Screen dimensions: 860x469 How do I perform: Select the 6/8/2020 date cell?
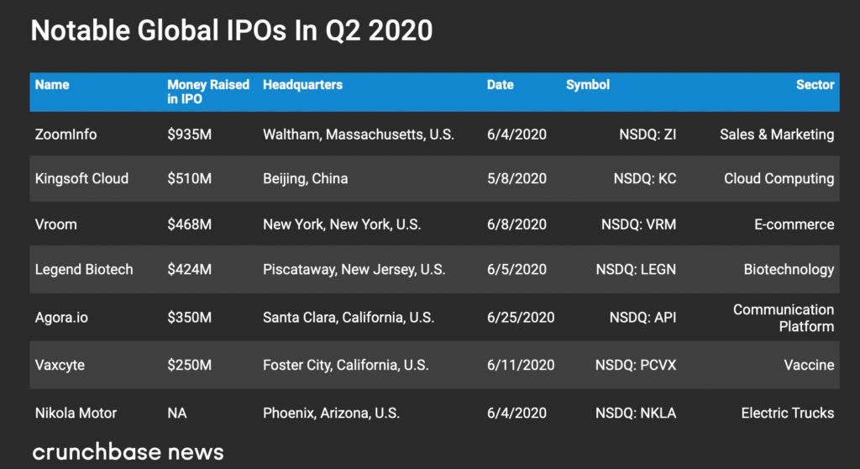(517, 224)
